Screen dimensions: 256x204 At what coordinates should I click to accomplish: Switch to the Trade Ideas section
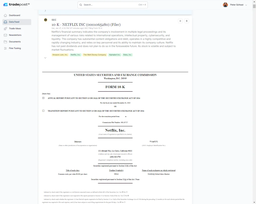(15, 28)
